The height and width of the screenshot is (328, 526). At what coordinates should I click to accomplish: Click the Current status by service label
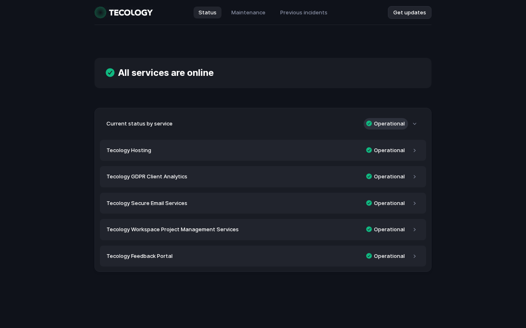point(139,124)
